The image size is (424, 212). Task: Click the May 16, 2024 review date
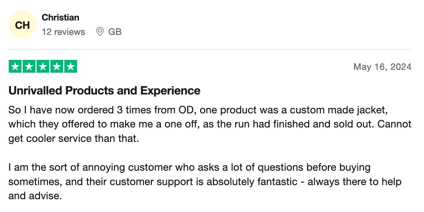[x=382, y=67]
